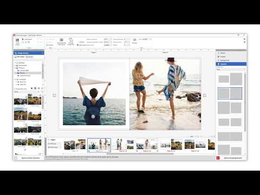Open the Backgrounds tab in right panel
Screen dimensions: 260x195
click(x=231, y=60)
